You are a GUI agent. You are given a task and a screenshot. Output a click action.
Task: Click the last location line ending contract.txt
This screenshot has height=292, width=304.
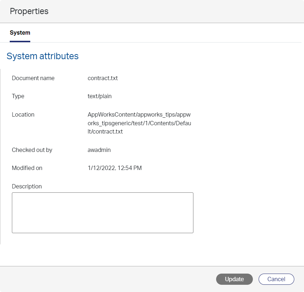pyautogui.click(x=105, y=132)
